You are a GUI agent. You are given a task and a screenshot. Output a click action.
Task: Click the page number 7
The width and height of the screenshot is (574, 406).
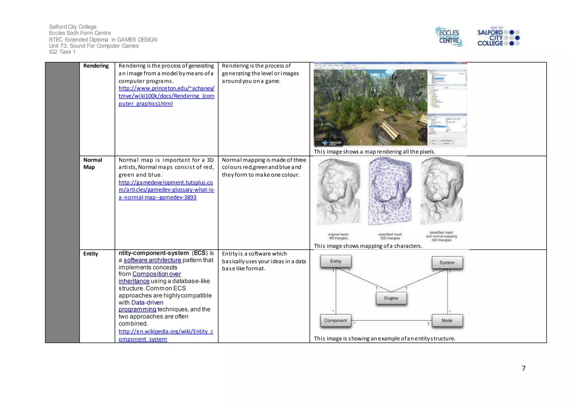tap(524, 368)
